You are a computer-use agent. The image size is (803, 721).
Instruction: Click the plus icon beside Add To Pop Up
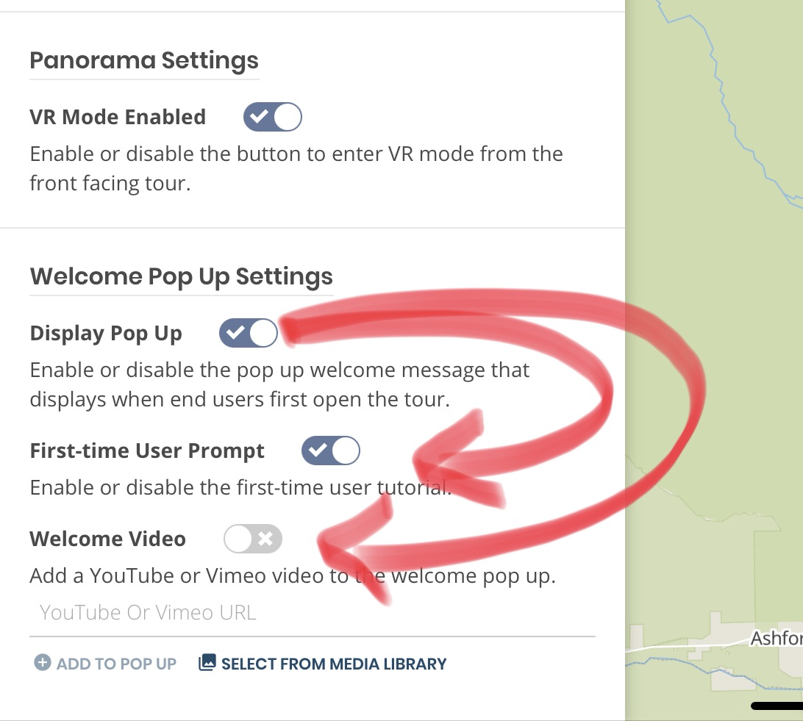(43, 662)
